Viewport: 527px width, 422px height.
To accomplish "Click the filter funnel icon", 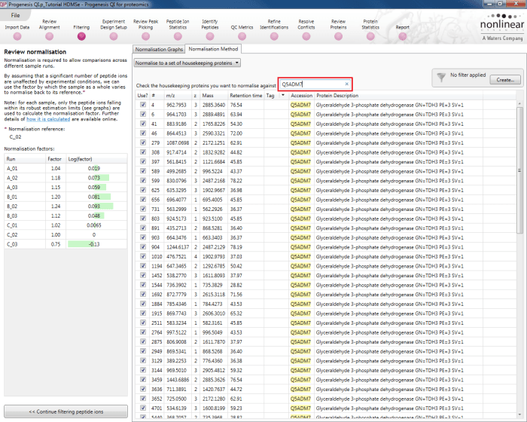I will click(441, 78).
